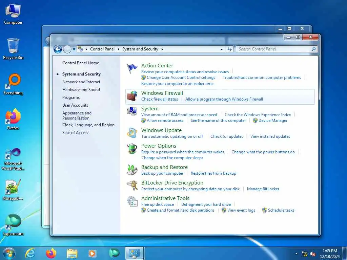The width and height of the screenshot is (347, 260).
Task: Go back with the blue Back arrow
Action: pos(58,49)
